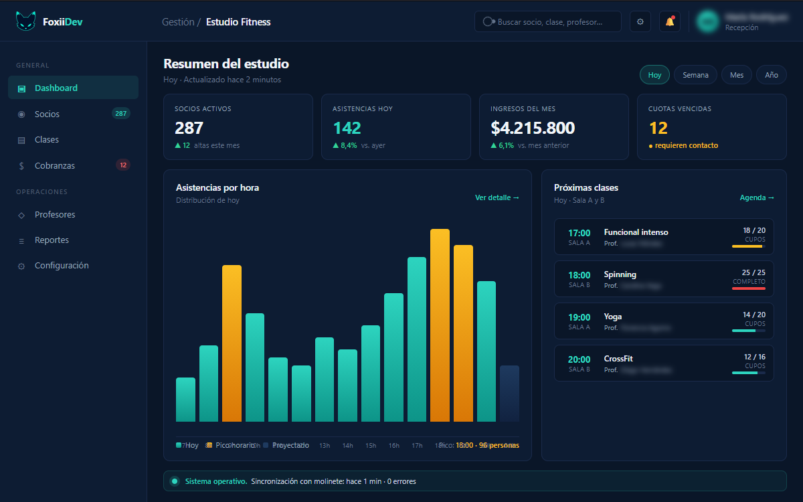Screen dimensions: 803x502
Task: Switch the period filter to Mes
Action: point(737,75)
